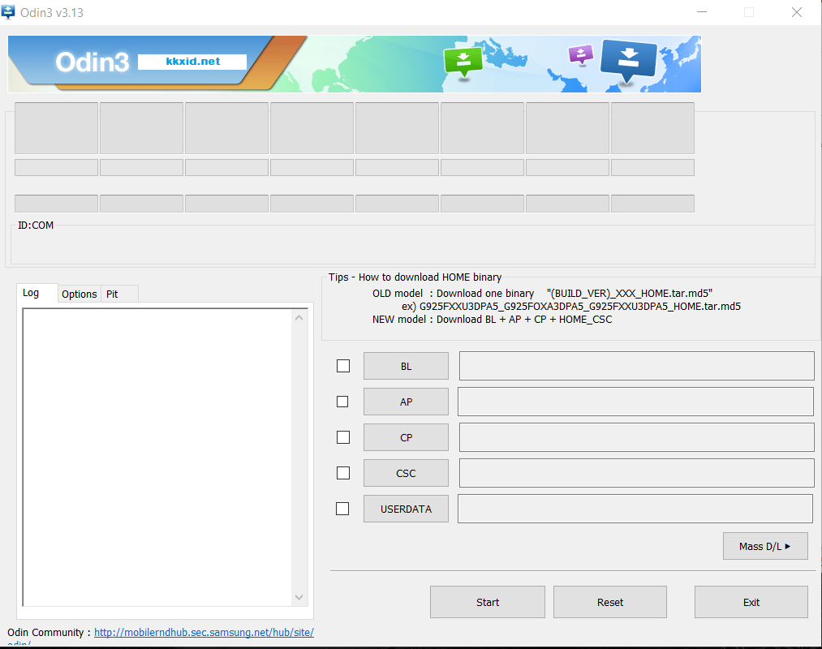Tick the CSC checkbox
The image size is (822, 649).
[x=343, y=472]
